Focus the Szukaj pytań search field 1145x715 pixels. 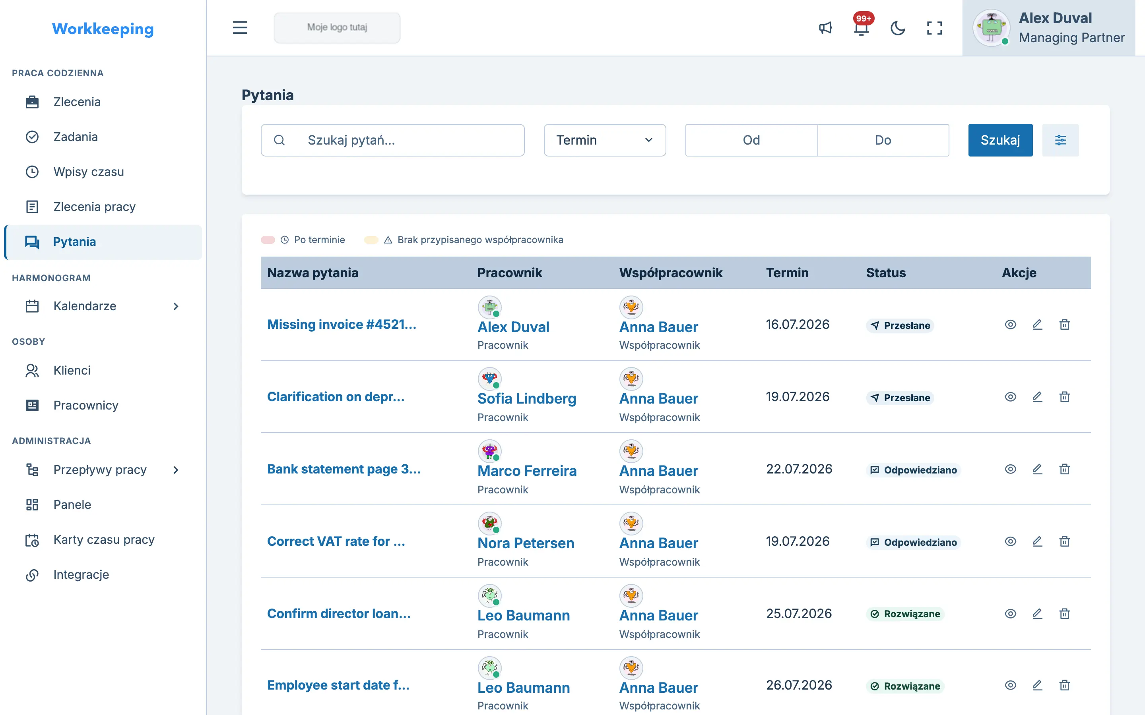click(x=392, y=140)
